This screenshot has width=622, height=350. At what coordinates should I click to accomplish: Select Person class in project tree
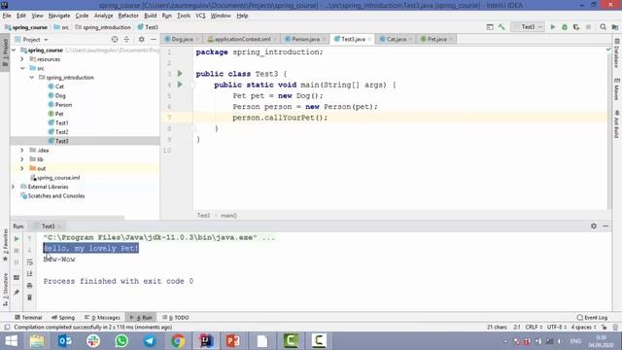pos(63,105)
